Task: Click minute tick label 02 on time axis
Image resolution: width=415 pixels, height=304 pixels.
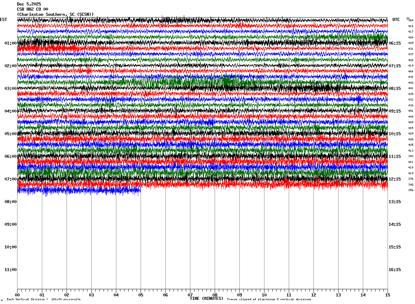Action: (x=67, y=295)
